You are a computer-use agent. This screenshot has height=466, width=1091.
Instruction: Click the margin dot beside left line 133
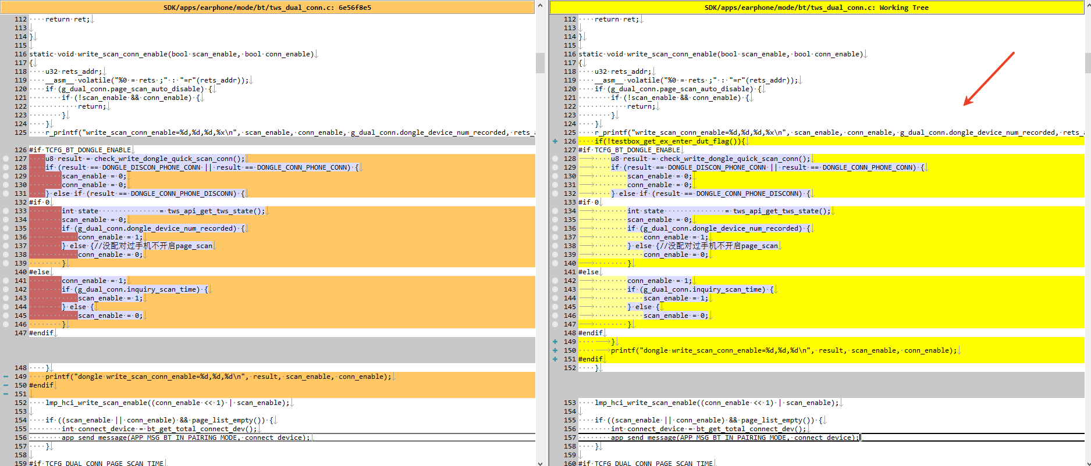coord(6,211)
